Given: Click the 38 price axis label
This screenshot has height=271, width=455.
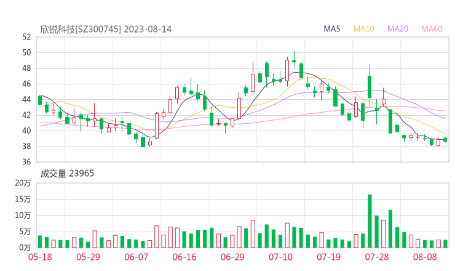Looking at the screenshot, I should 26,146.
